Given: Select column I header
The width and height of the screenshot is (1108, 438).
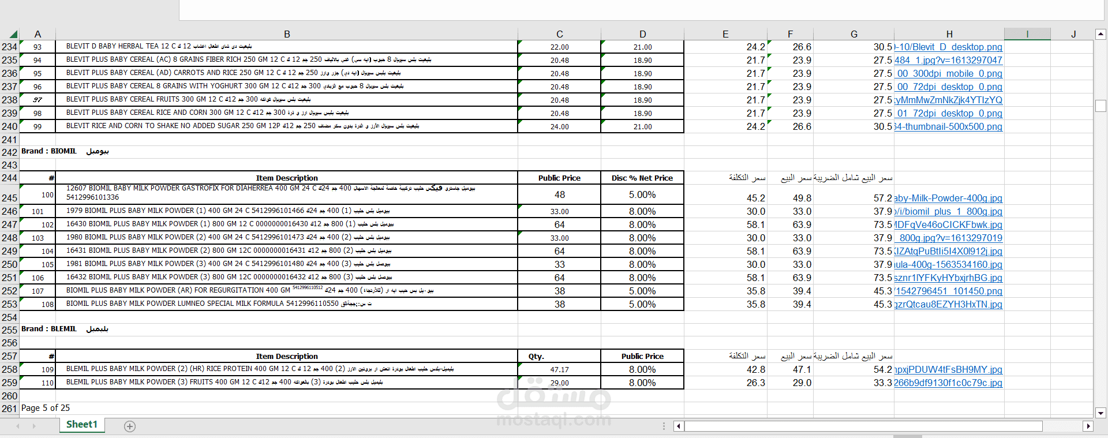Looking at the screenshot, I should pyautogui.click(x=1027, y=34).
